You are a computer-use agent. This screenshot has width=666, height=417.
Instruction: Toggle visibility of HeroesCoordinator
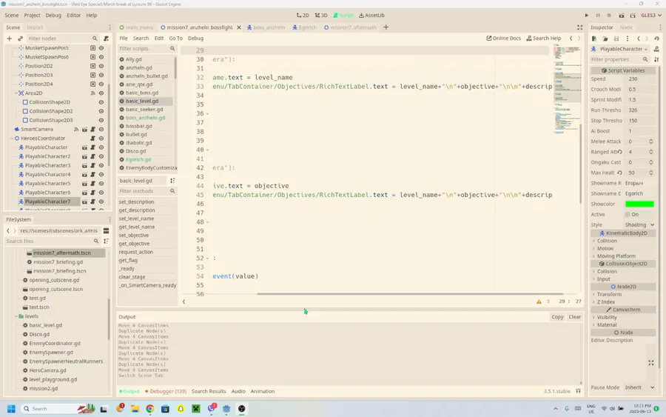101,139
